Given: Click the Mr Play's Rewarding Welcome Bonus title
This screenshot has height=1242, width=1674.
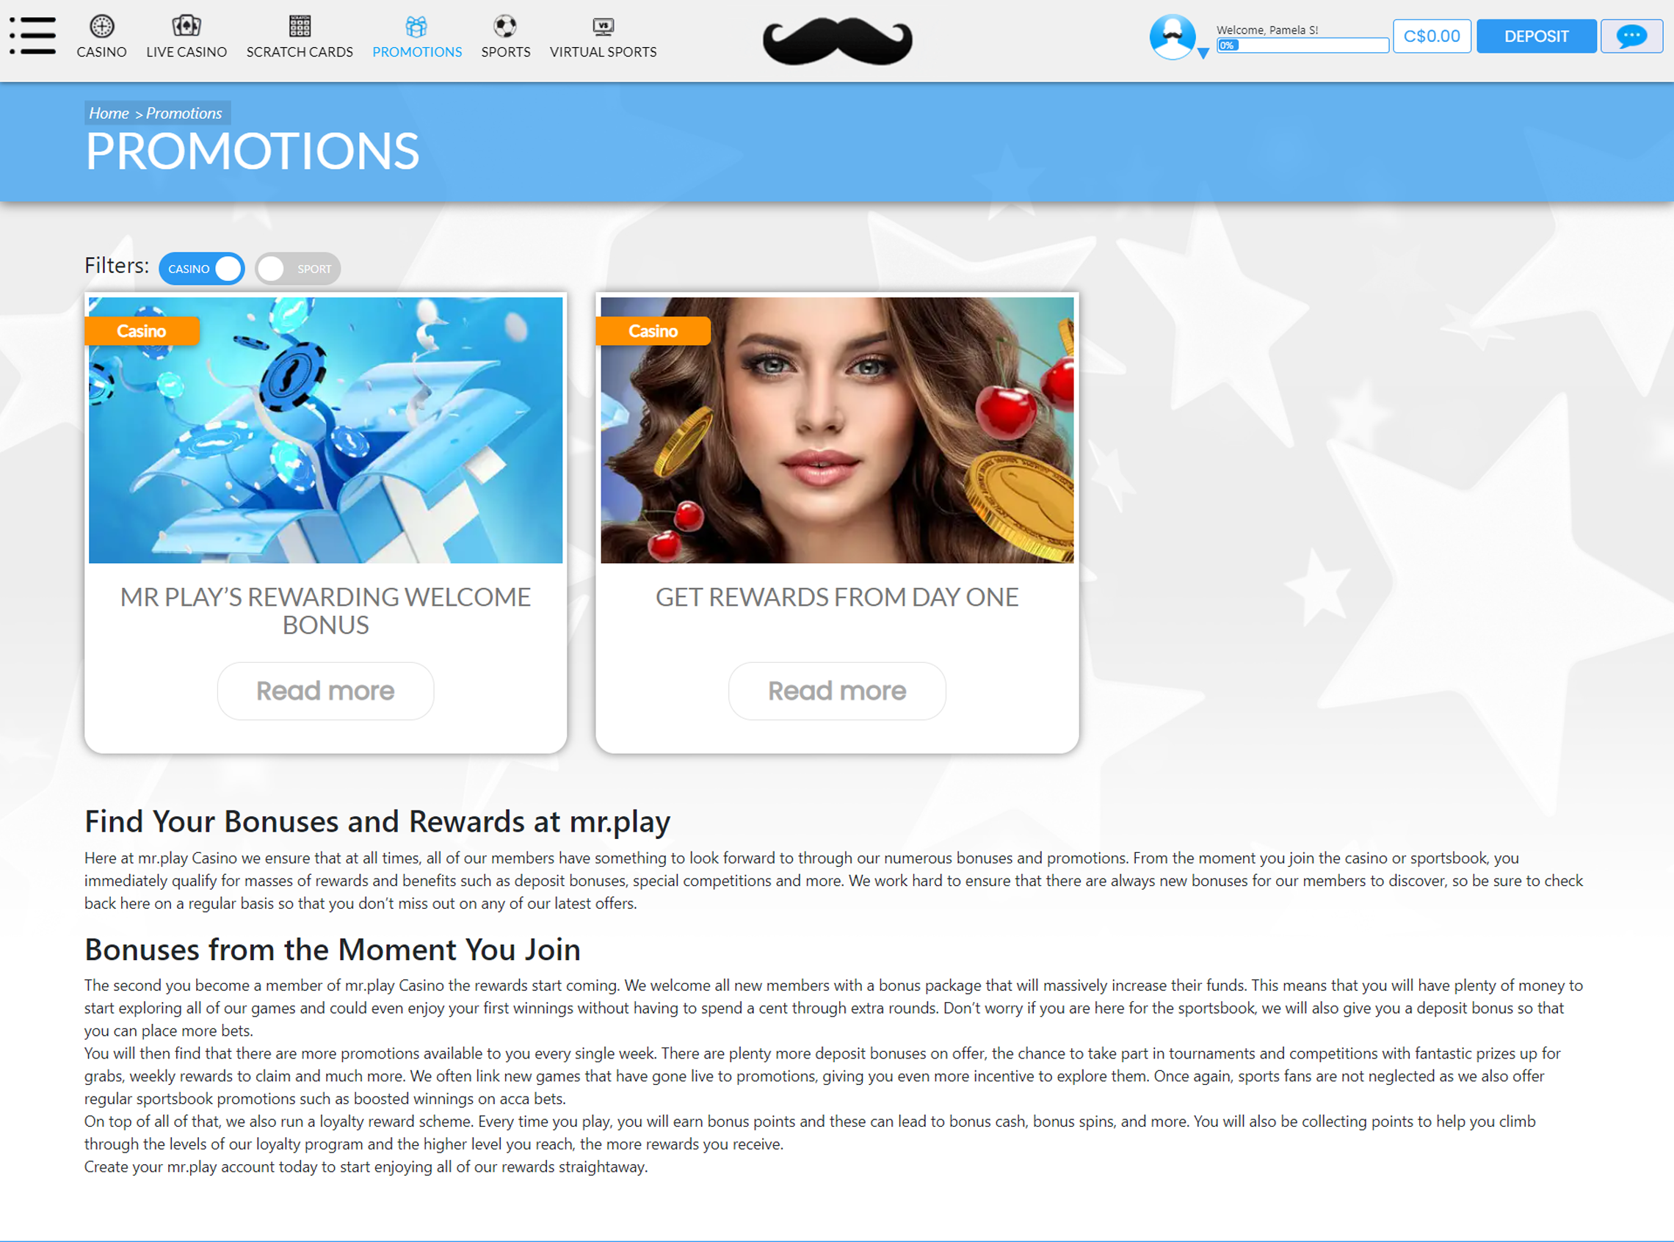Looking at the screenshot, I should [326, 611].
